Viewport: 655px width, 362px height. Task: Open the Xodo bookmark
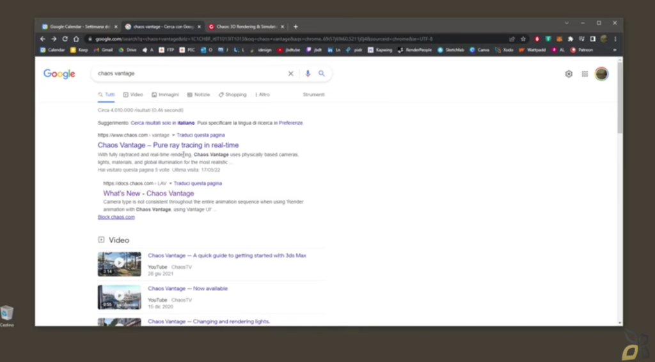[504, 50]
